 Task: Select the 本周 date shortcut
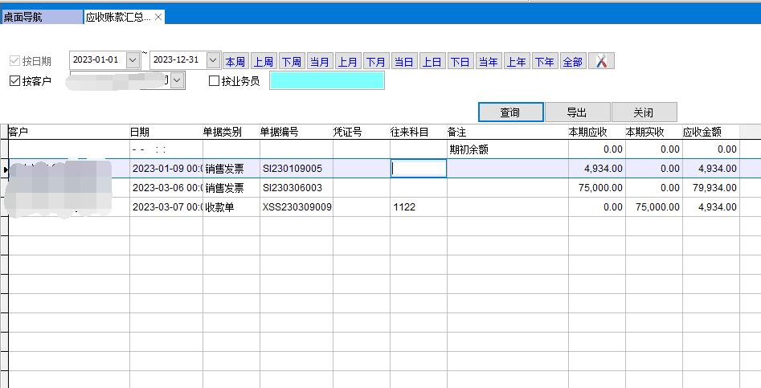pos(235,62)
